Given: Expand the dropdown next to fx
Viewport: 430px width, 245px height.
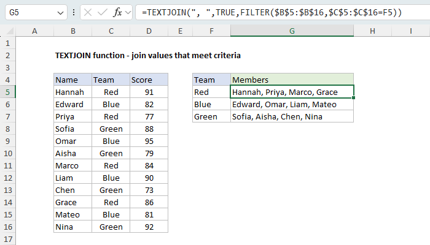Looking at the screenshot, I should pos(128,12).
